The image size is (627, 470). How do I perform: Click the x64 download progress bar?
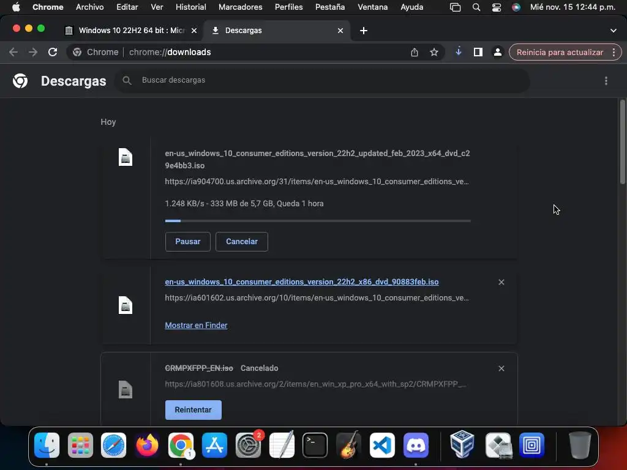click(x=318, y=220)
